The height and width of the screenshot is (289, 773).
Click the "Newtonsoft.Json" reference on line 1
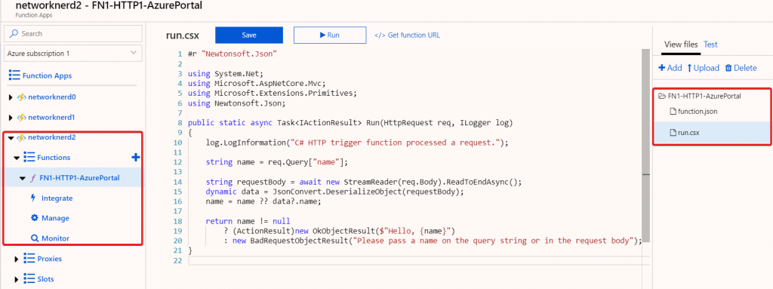[x=239, y=54]
